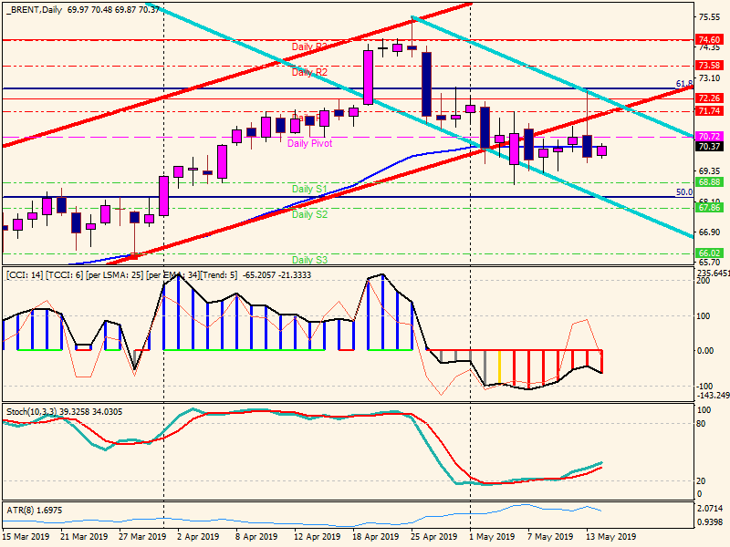Select the Daily S3 support label
This screenshot has height=547, width=730.
(x=309, y=260)
